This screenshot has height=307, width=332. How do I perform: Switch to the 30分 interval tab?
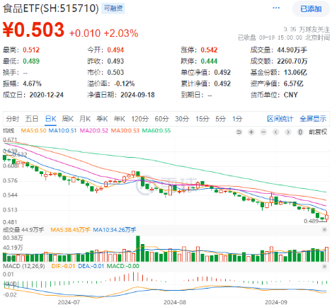182,119
